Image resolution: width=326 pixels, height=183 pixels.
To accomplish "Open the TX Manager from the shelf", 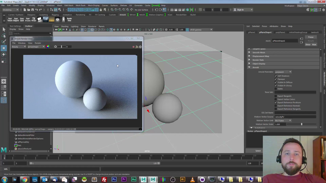I will click(34, 20).
